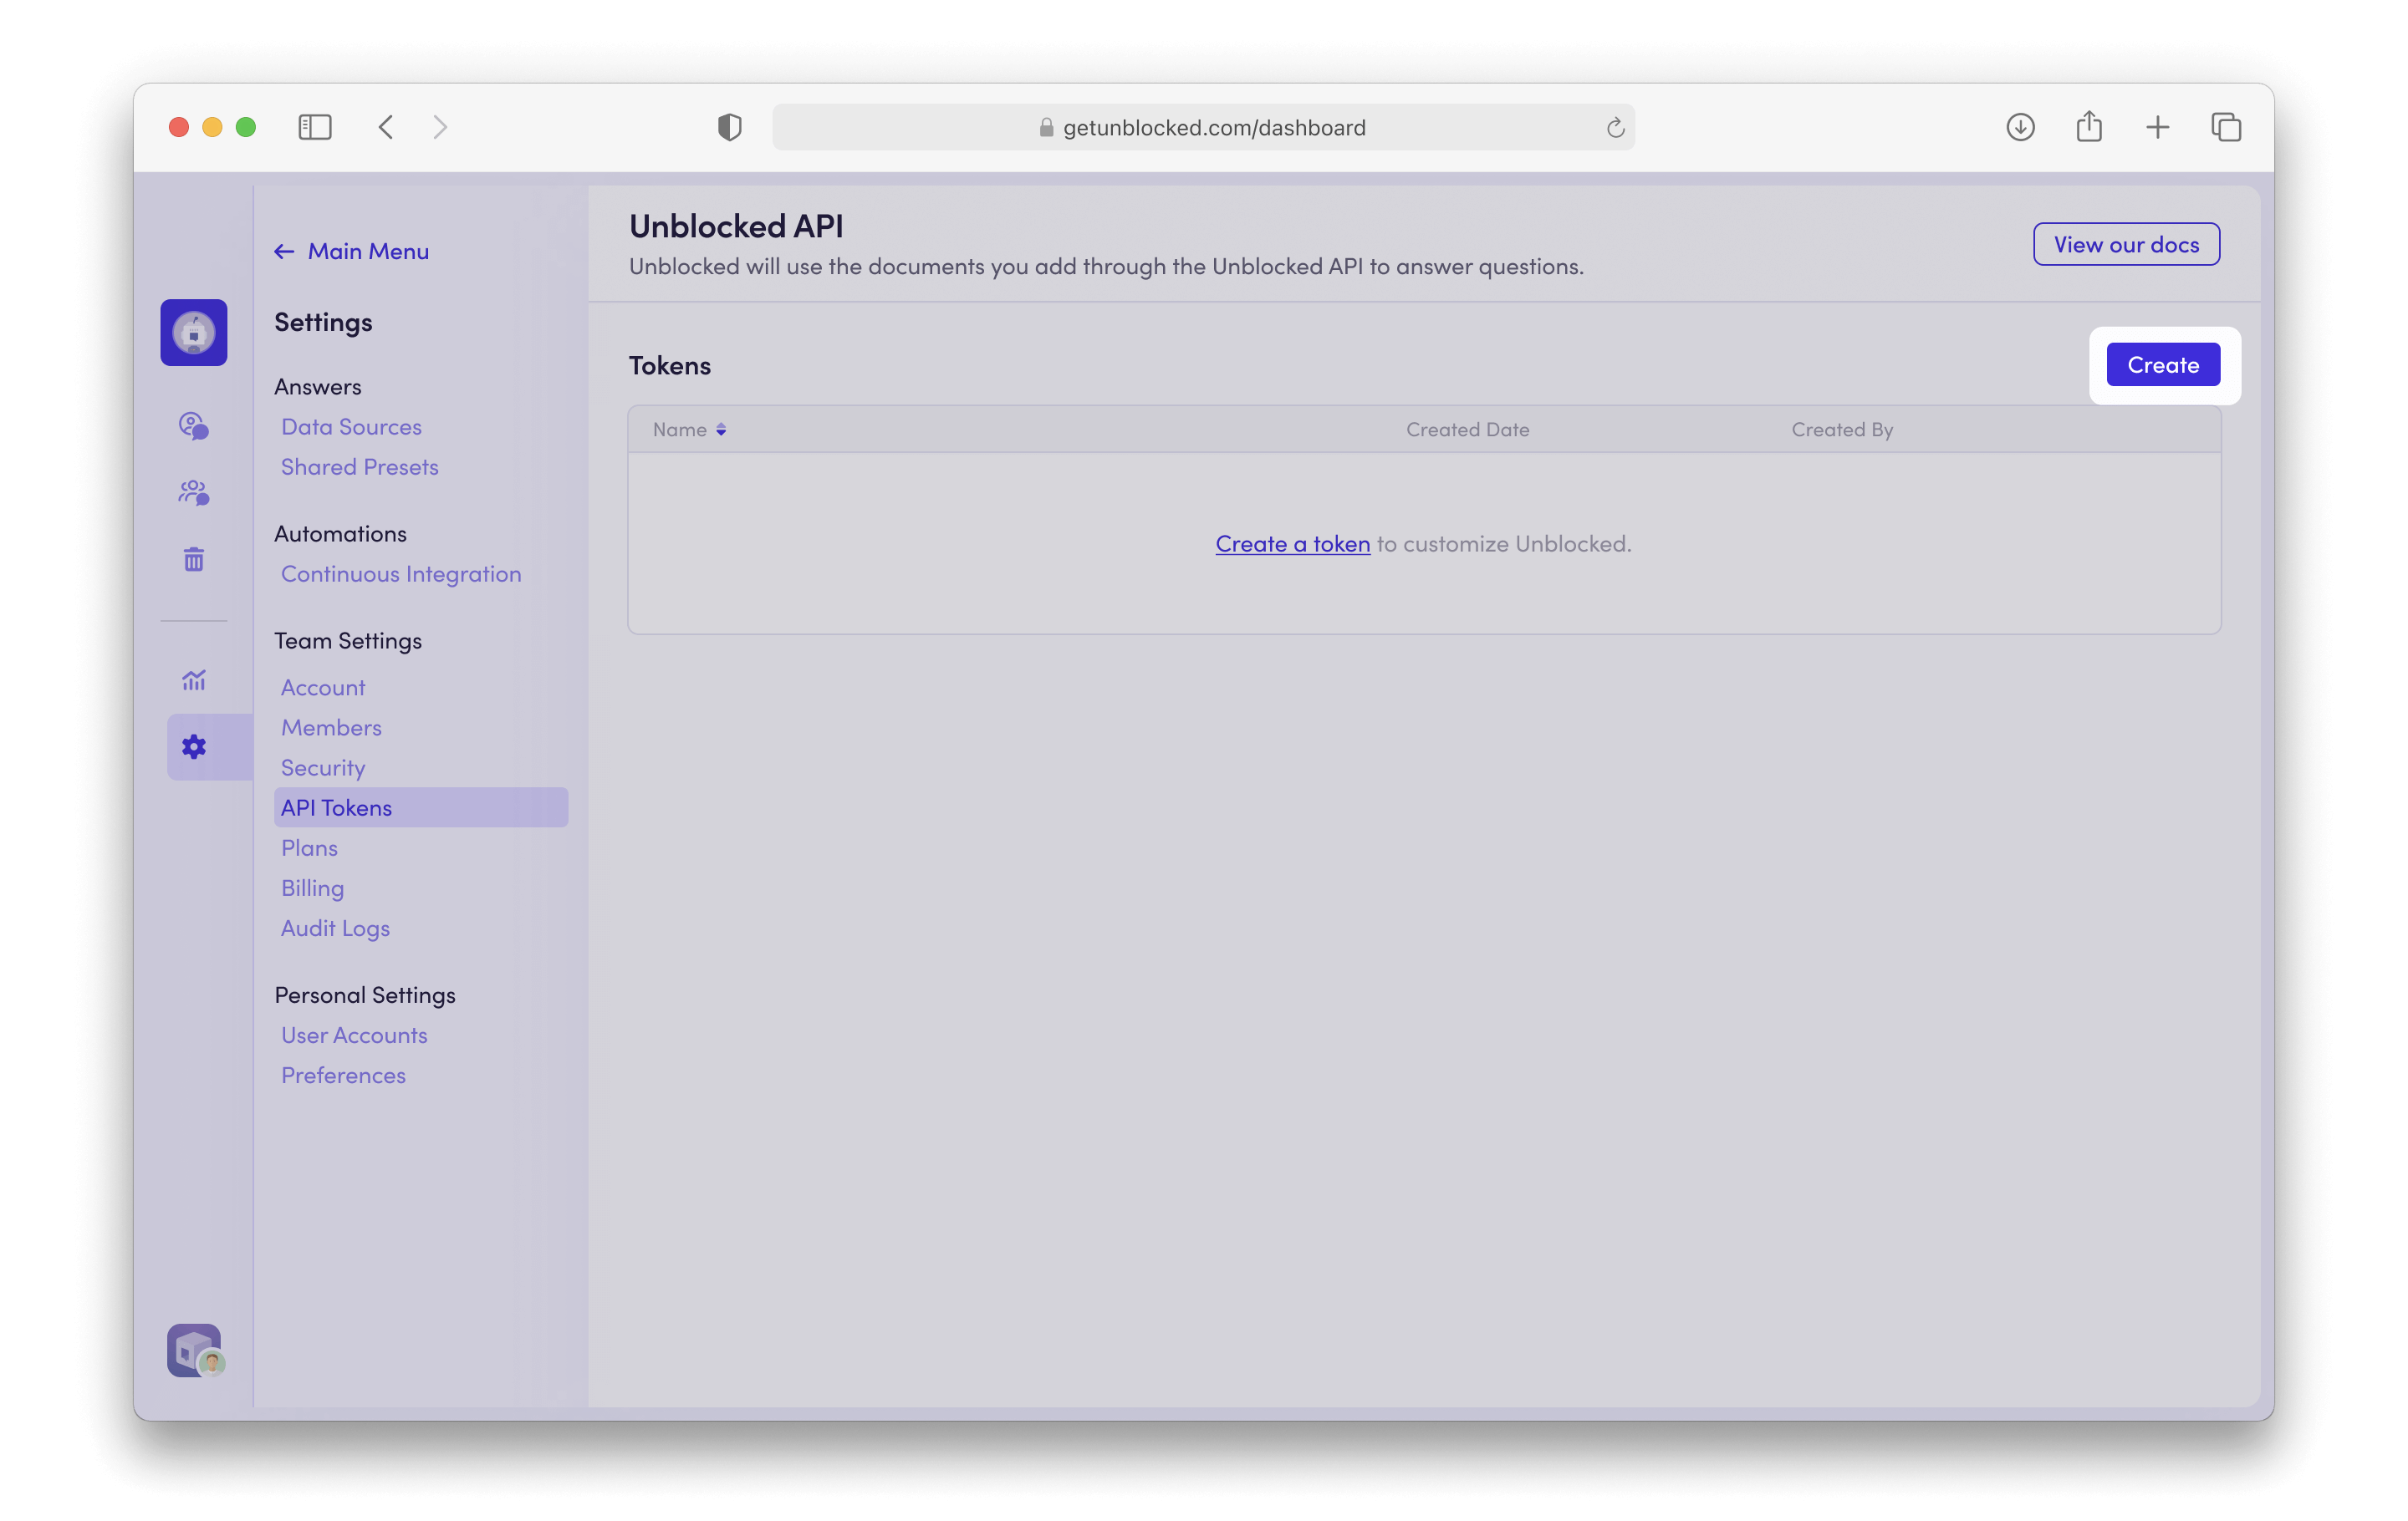The height and width of the screenshot is (1521, 2408).
Task: Go to Audit Logs settings
Action: click(x=335, y=928)
